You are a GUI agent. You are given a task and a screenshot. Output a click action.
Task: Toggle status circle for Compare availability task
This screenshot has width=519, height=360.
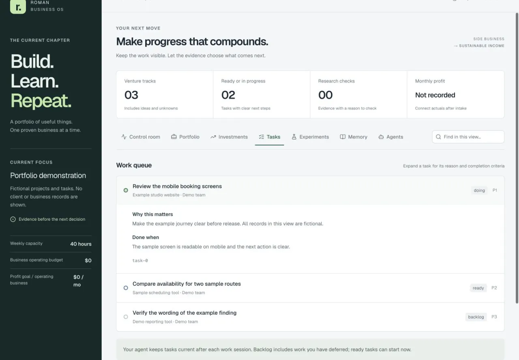coord(126,288)
